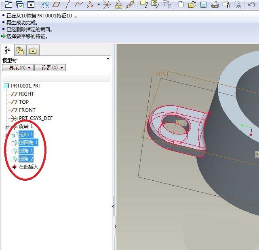Click message '已经删除指定的截面。'
The image size is (259, 250).
[29, 29]
